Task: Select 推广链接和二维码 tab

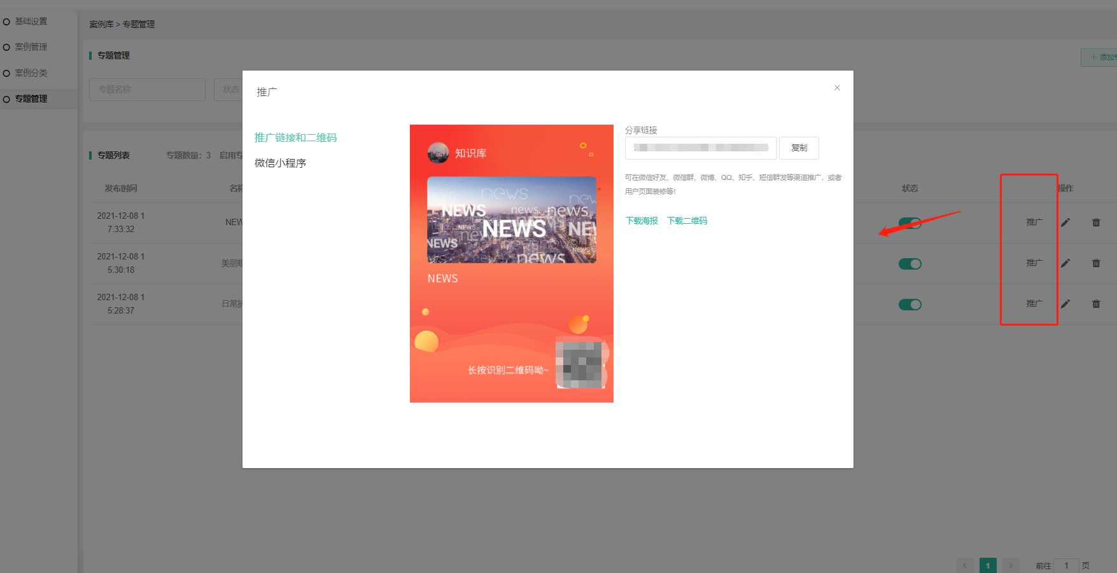Action: (x=295, y=138)
